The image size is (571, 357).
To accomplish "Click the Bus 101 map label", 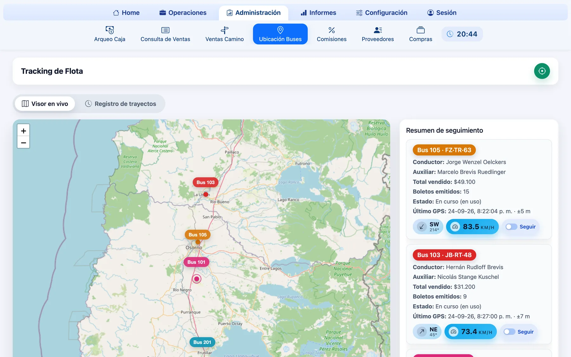I will [196, 262].
